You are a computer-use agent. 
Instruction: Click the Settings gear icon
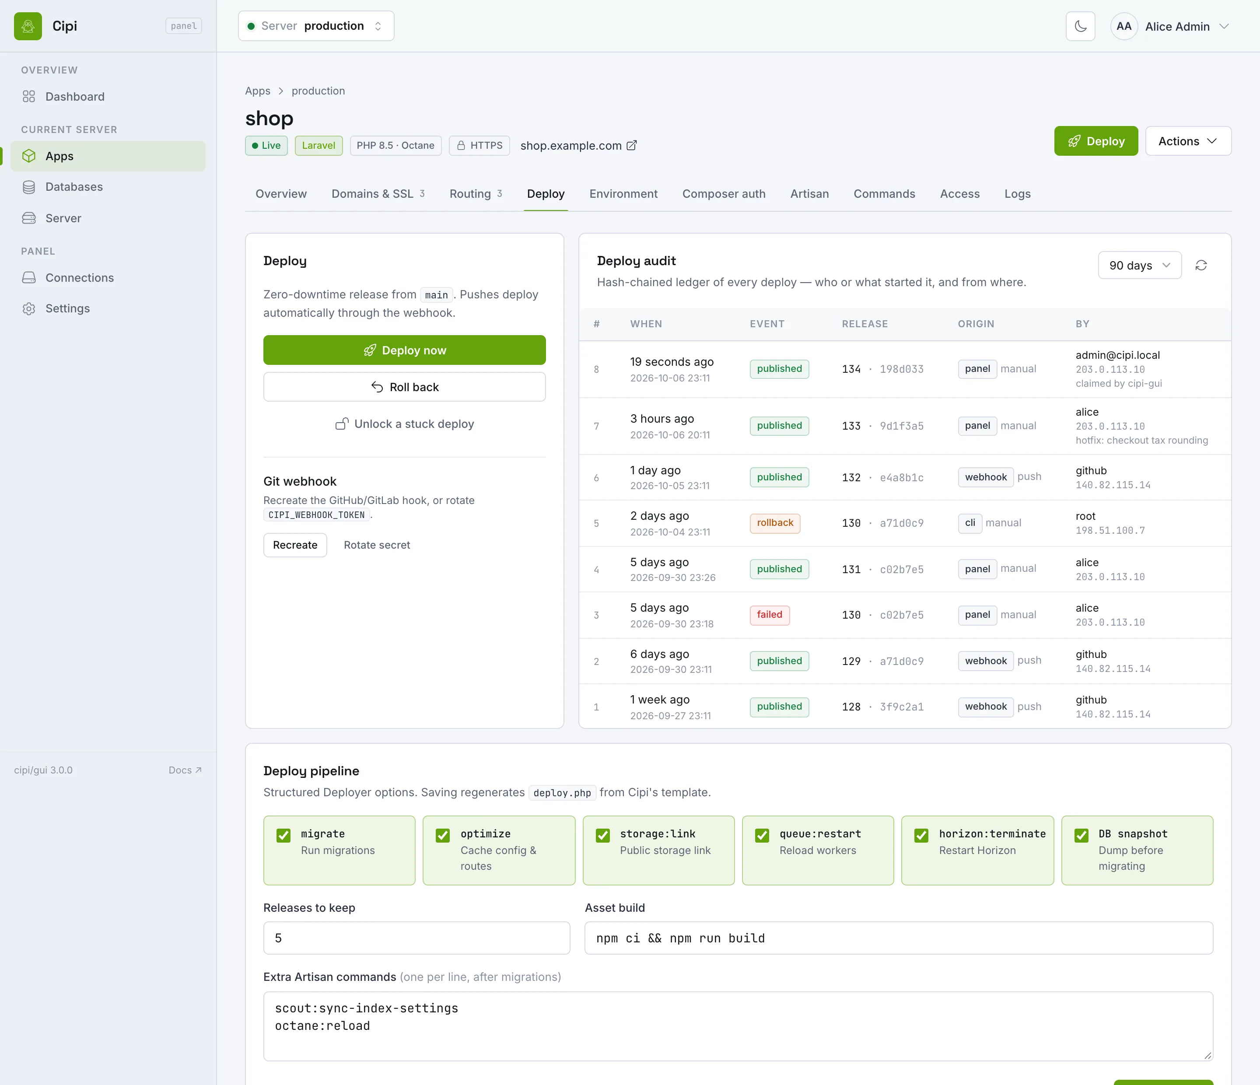pos(28,309)
